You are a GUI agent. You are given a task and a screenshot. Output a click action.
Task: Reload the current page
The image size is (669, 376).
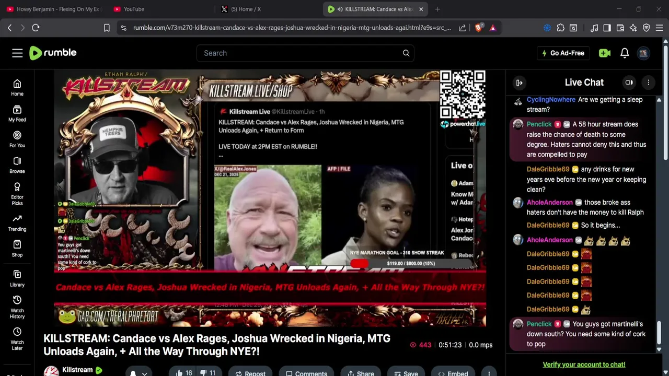[x=36, y=28]
